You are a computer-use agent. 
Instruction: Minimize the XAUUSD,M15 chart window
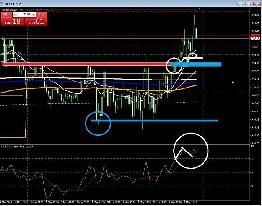click(241, 4)
